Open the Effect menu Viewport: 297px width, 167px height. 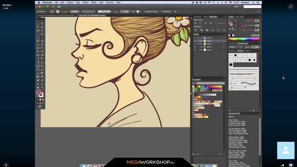click(94, 2)
